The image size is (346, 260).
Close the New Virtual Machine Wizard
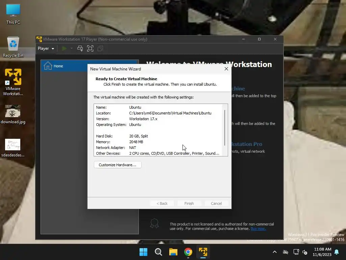[x=226, y=69]
